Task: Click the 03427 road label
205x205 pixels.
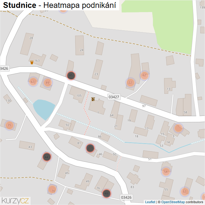Action: tap(114, 97)
